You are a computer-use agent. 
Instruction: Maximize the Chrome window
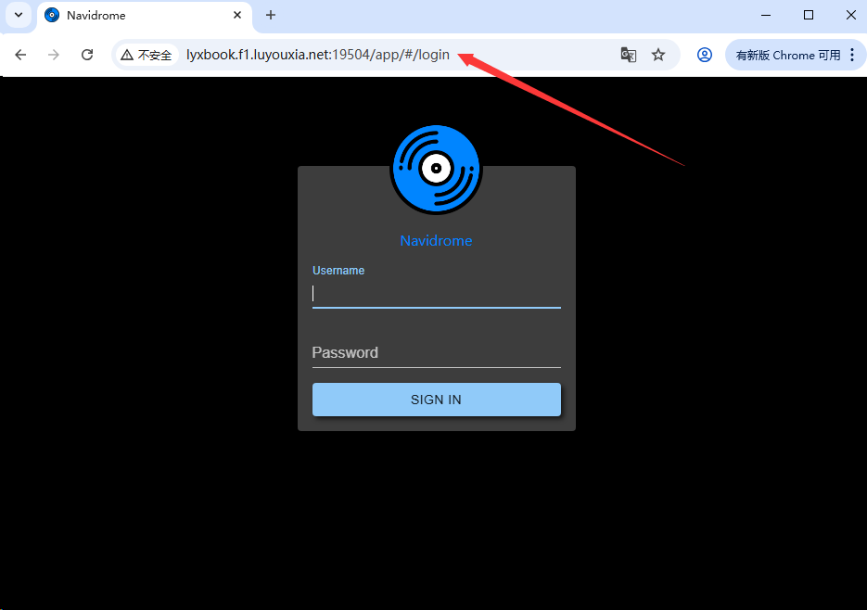click(x=809, y=16)
